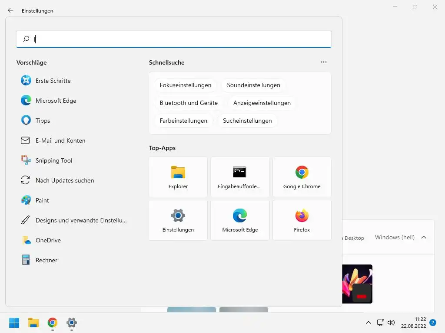The image size is (445, 333).
Task: Click the Erste Schritte label
Action: point(53,81)
